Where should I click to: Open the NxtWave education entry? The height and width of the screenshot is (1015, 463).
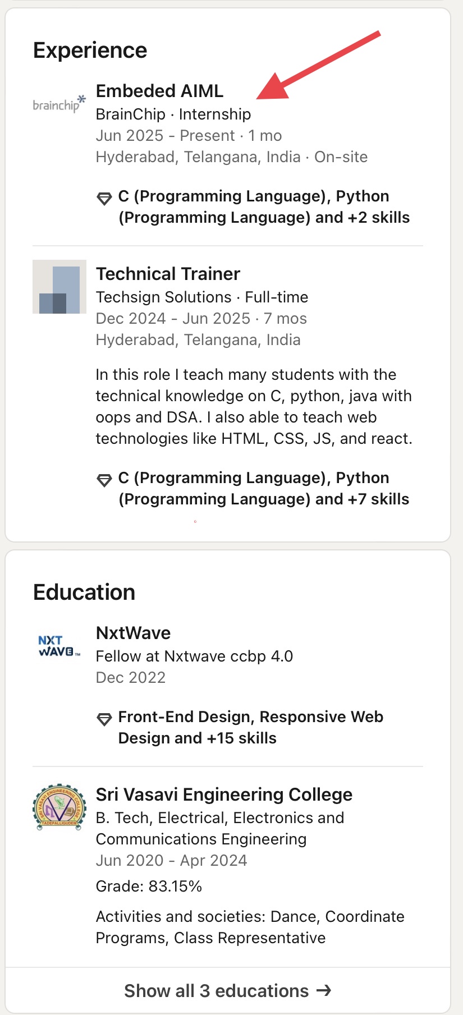tap(133, 633)
